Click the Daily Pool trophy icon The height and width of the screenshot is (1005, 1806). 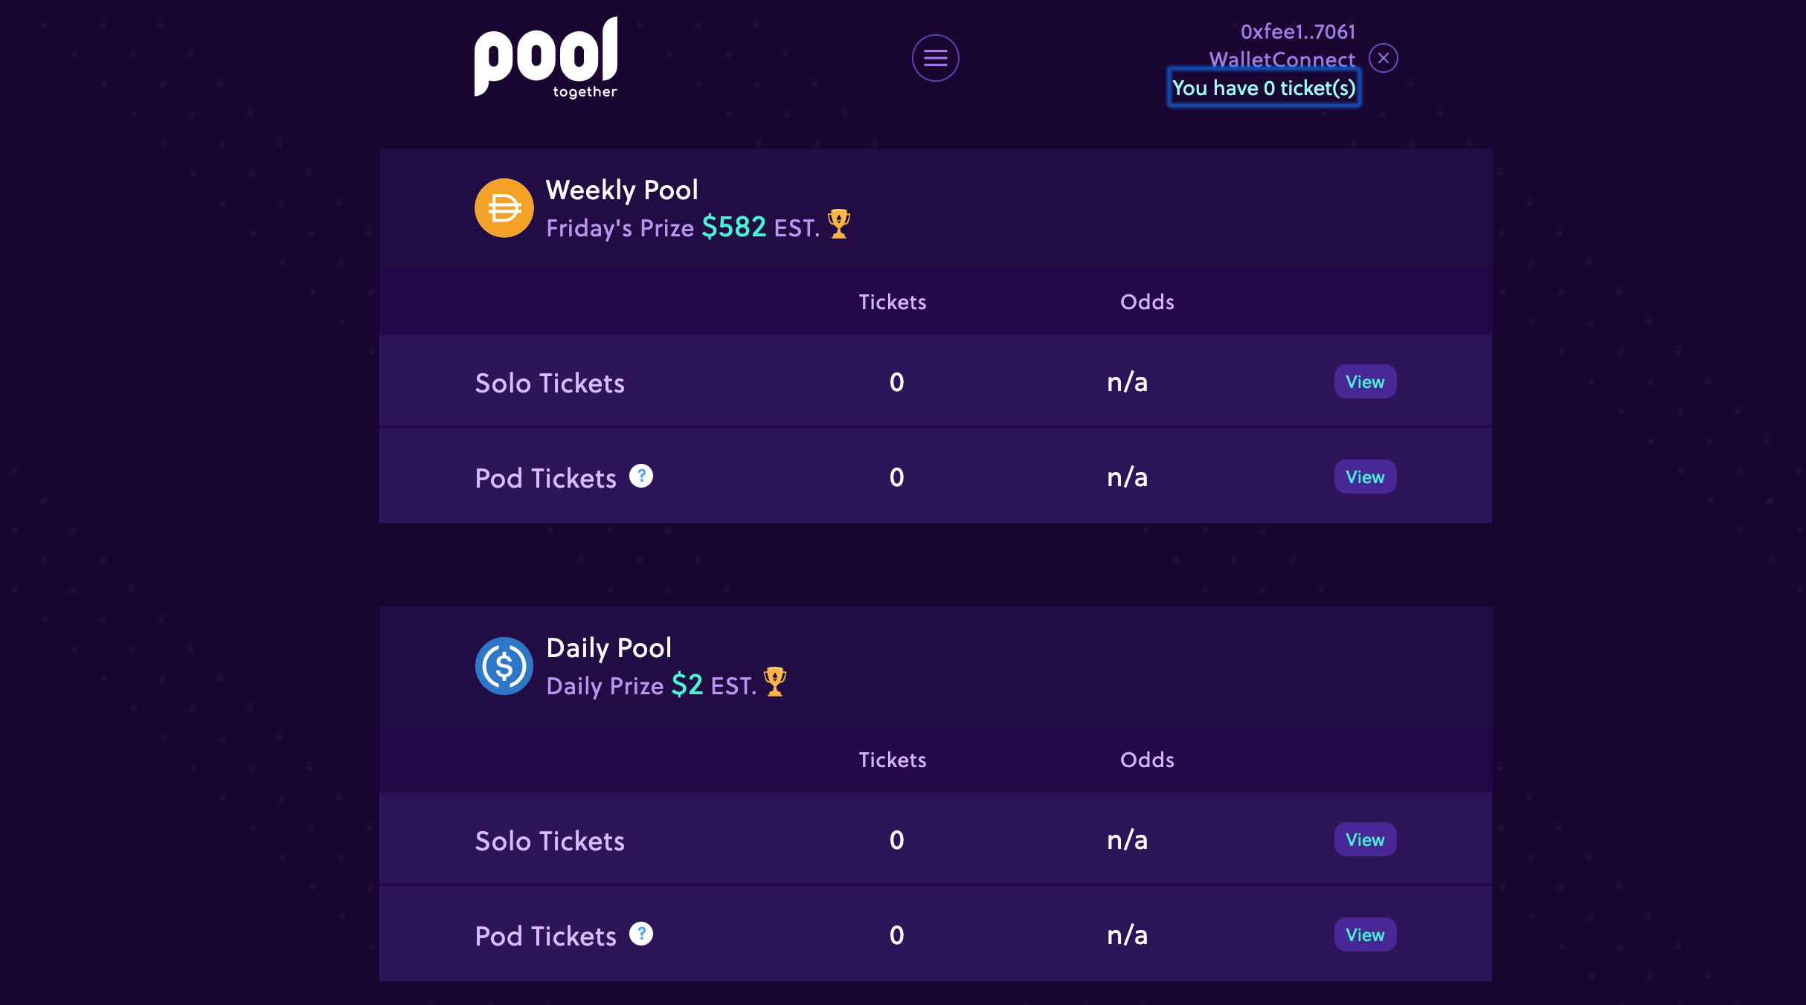775,682
